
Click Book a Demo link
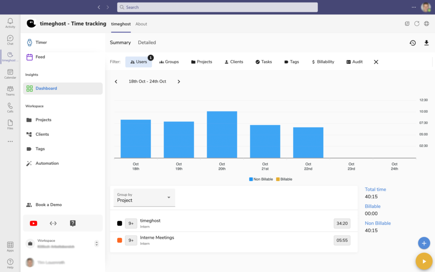click(x=48, y=205)
